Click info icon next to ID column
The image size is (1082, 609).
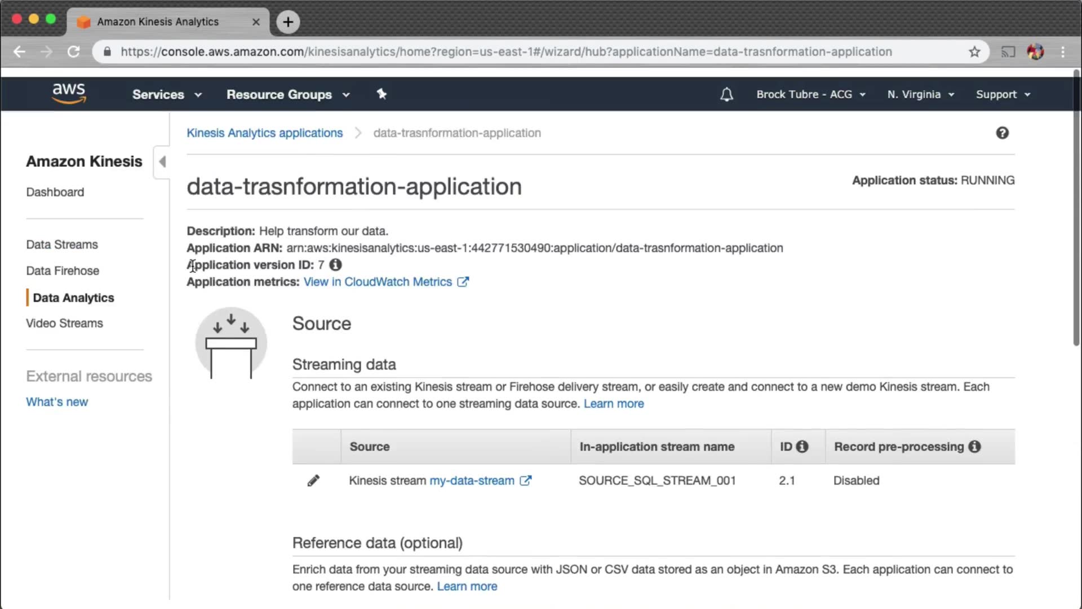click(802, 447)
